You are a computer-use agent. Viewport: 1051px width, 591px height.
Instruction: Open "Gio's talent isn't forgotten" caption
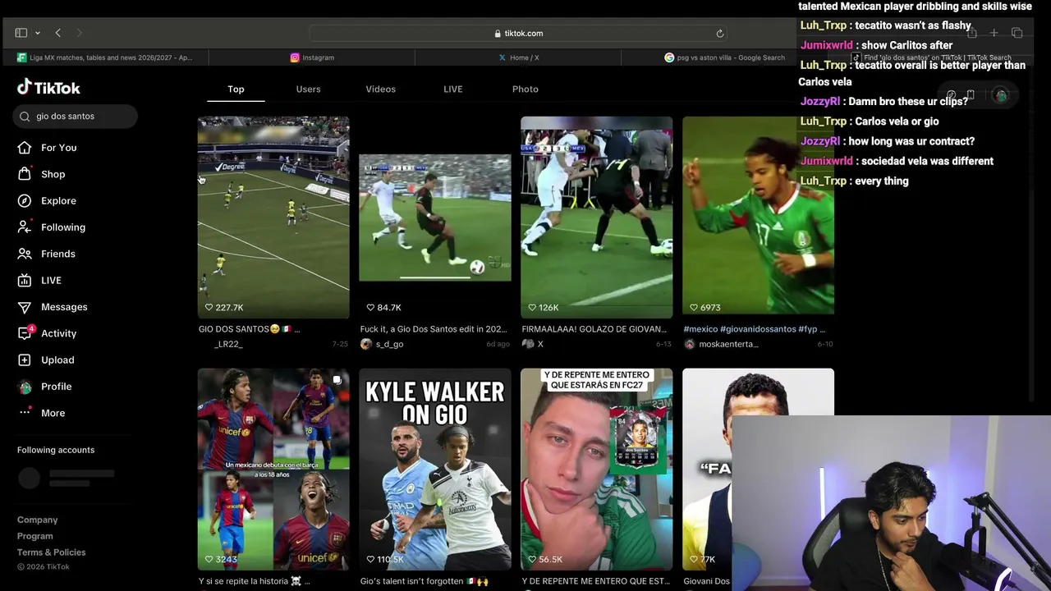[x=425, y=581]
